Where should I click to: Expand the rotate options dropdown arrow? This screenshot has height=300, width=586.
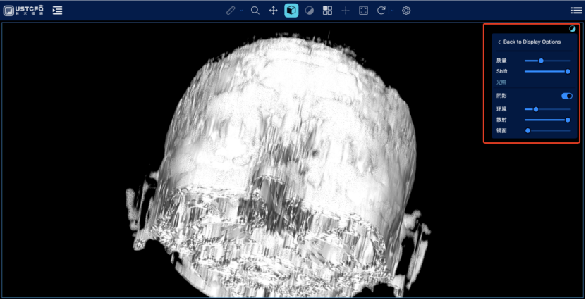392,11
